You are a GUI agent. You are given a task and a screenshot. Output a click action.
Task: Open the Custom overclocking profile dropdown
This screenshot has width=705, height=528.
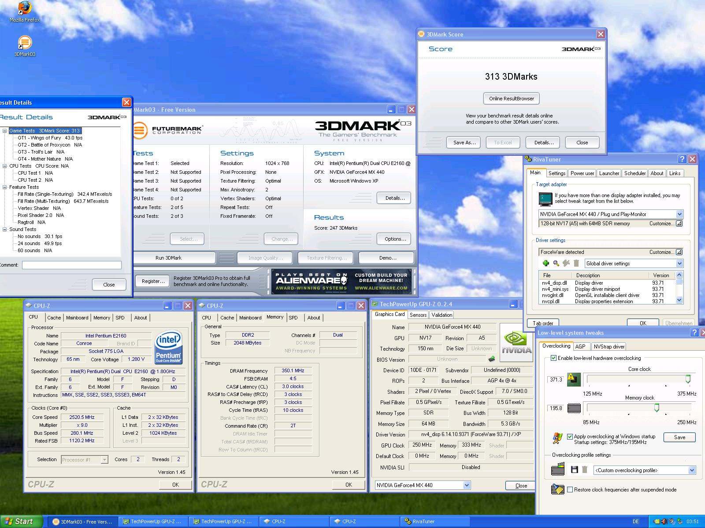pos(692,470)
